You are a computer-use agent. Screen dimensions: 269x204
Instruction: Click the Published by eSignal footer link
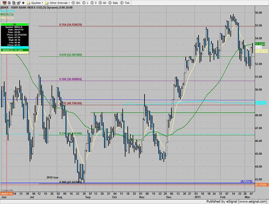pos(236,202)
